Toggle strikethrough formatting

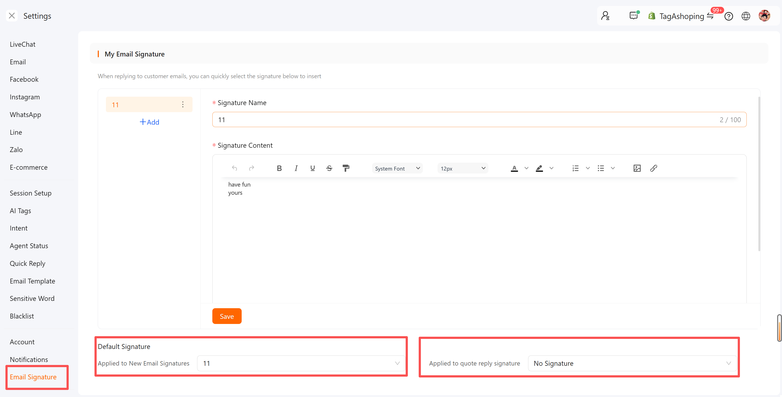tap(329, 168)
